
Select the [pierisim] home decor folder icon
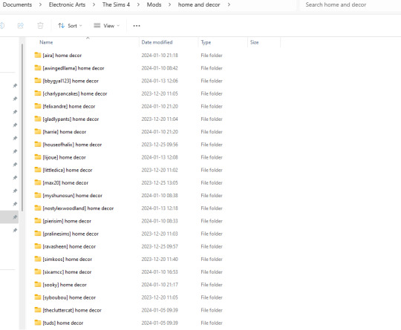tap(38, 221)
